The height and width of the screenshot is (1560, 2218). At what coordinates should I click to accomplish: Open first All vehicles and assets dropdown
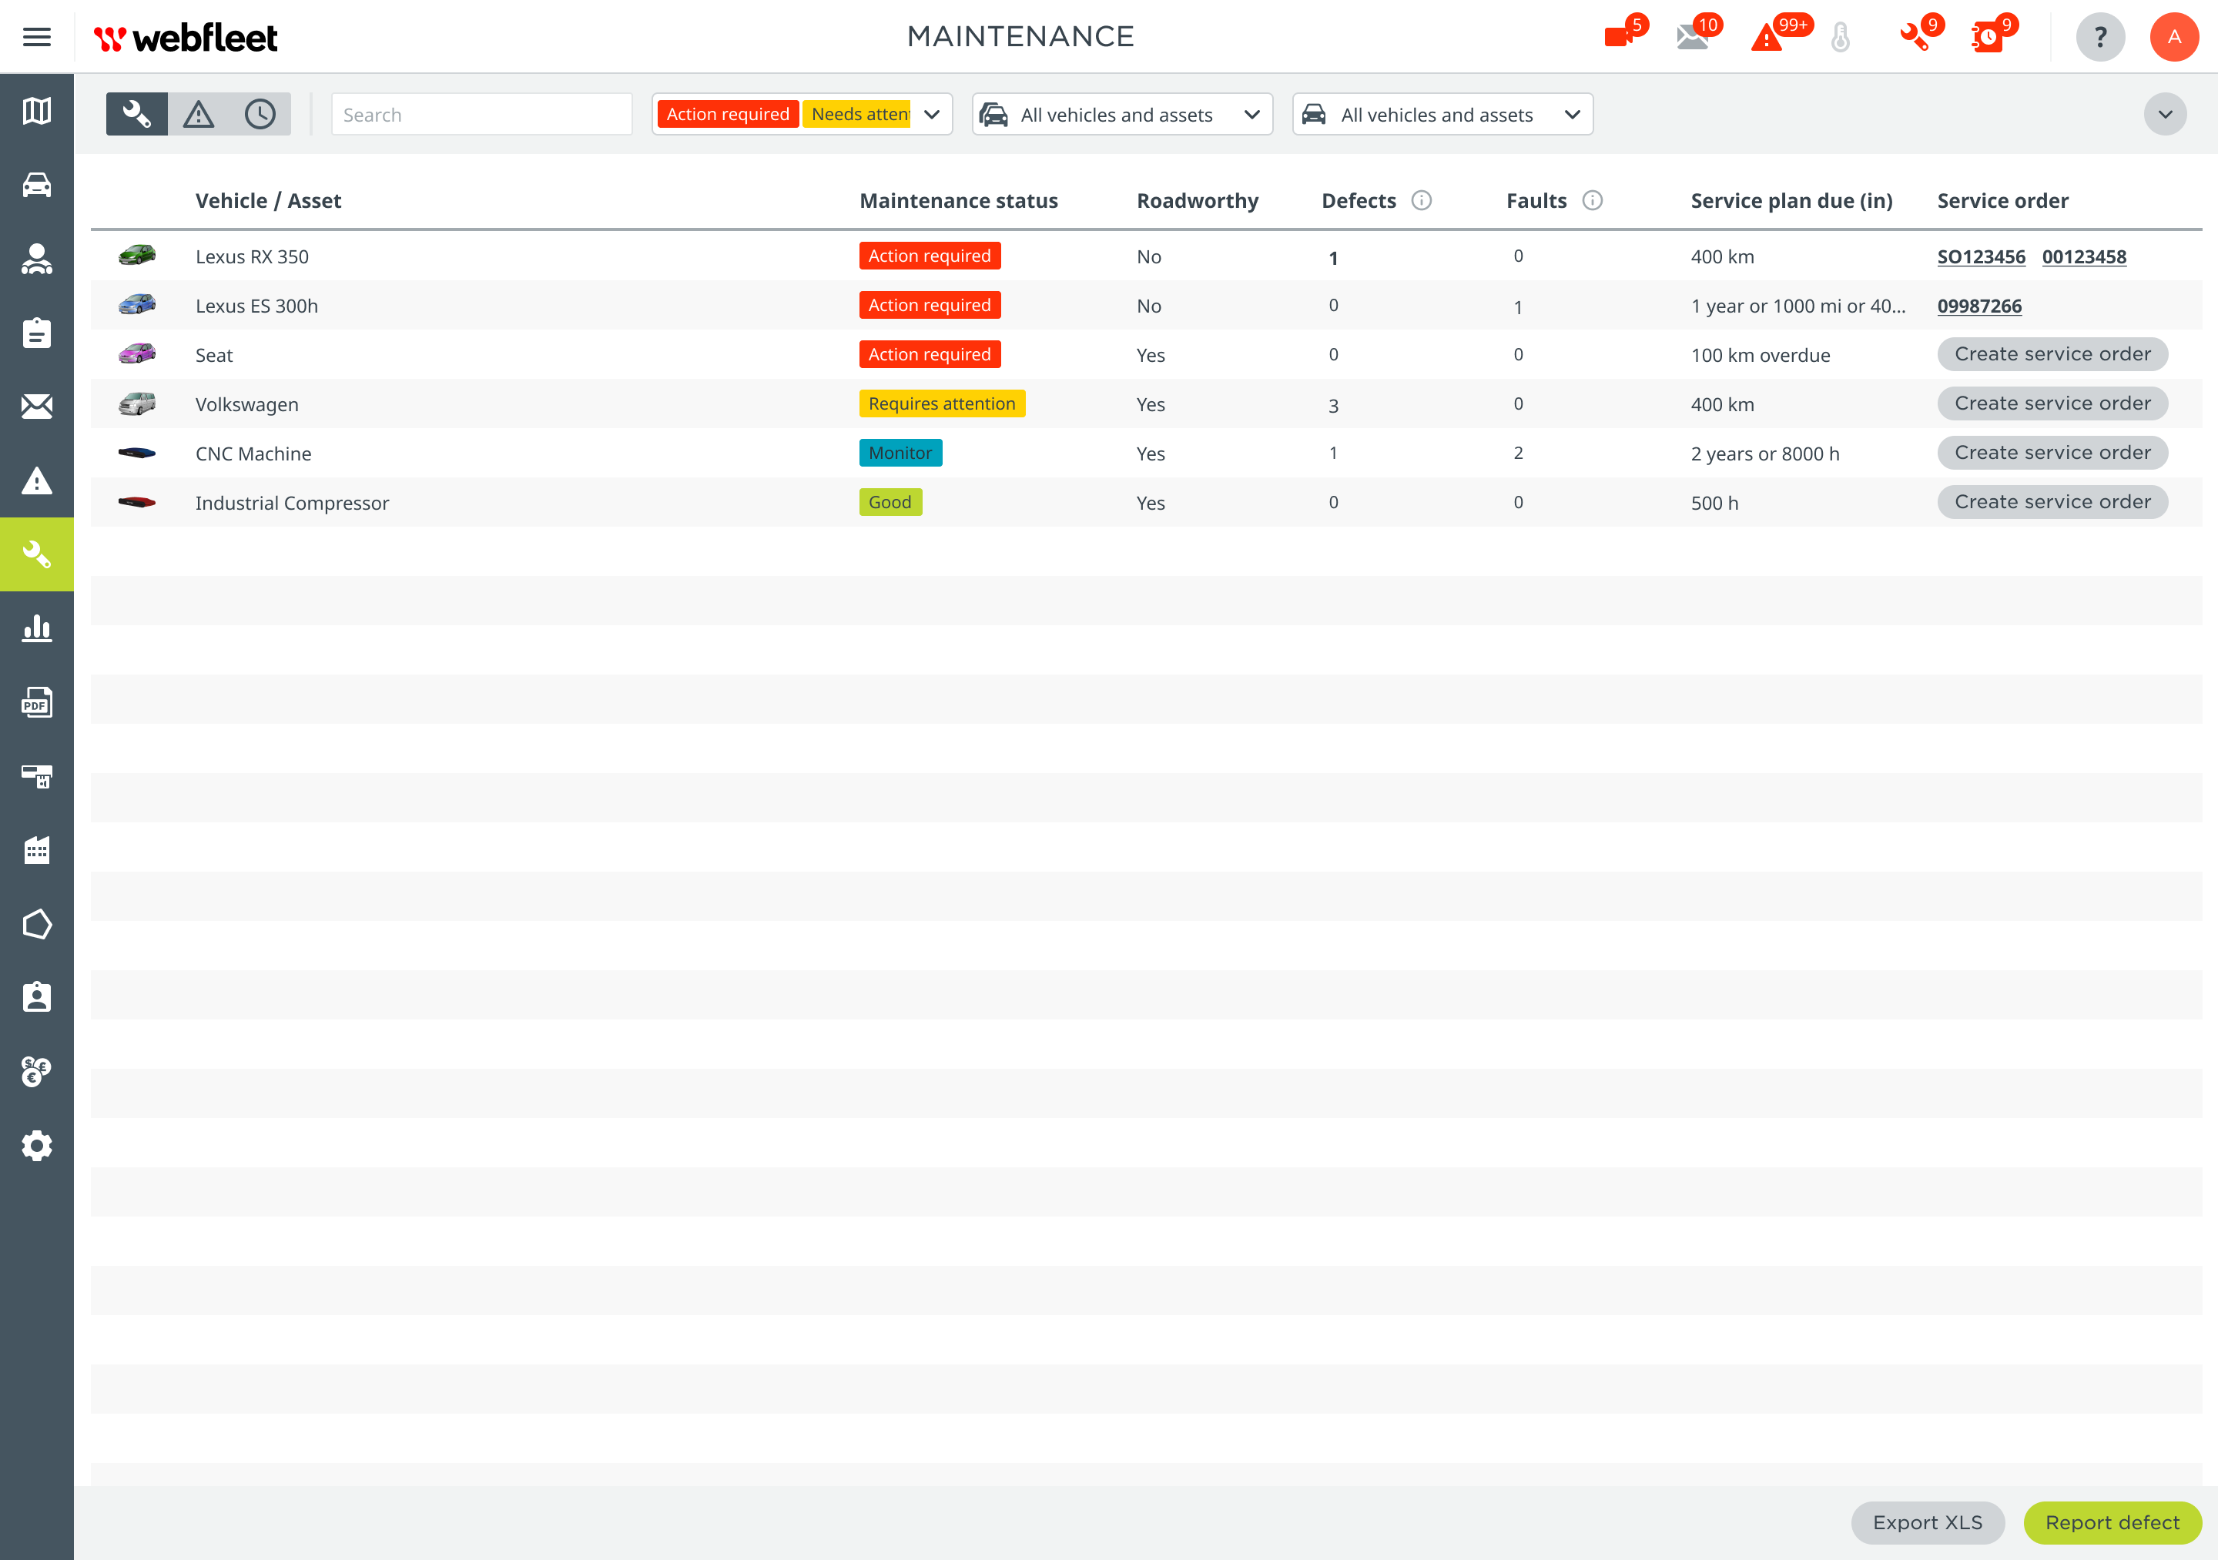(x=1121, y=114)
